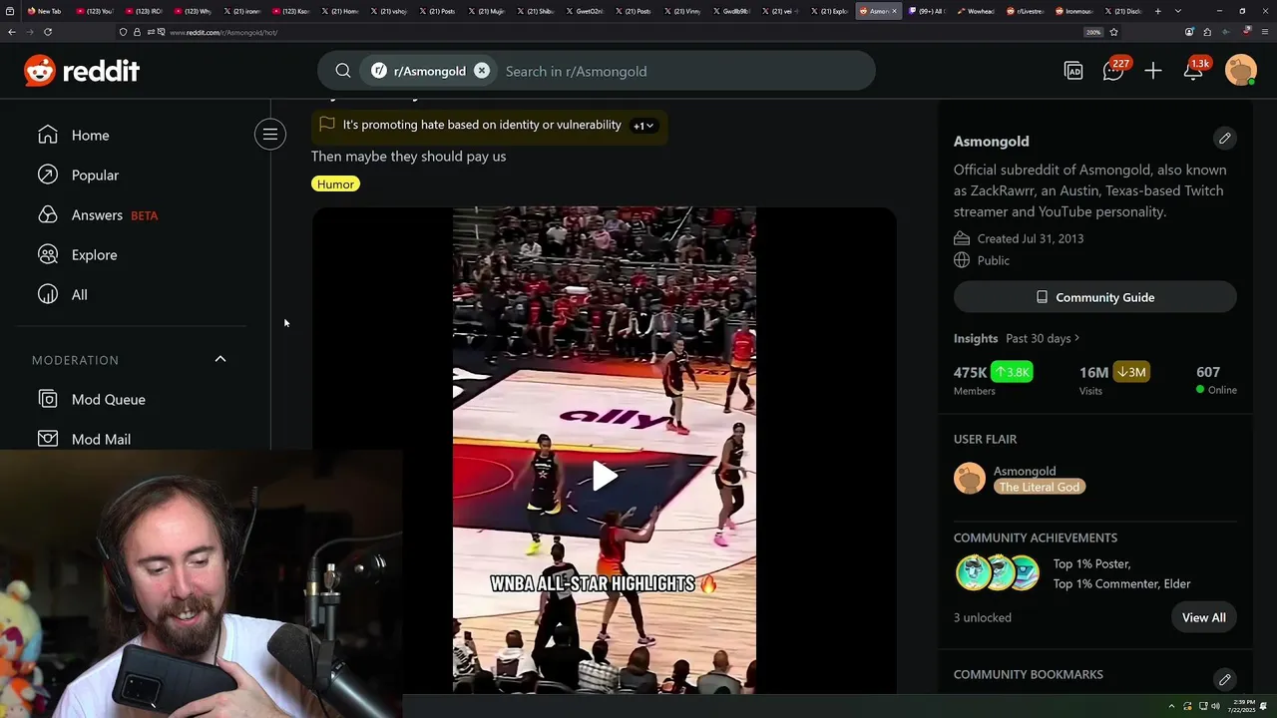Go back in browser history

click(11, 32)
